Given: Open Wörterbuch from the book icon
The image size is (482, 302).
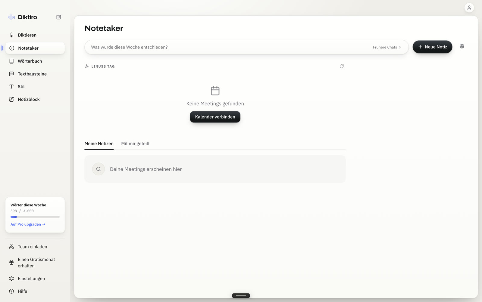Looking at the screenshot, I should coord(11,61).
